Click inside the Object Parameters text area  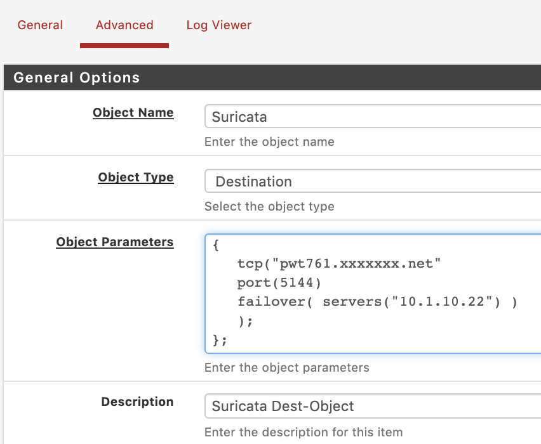point(373,294)
